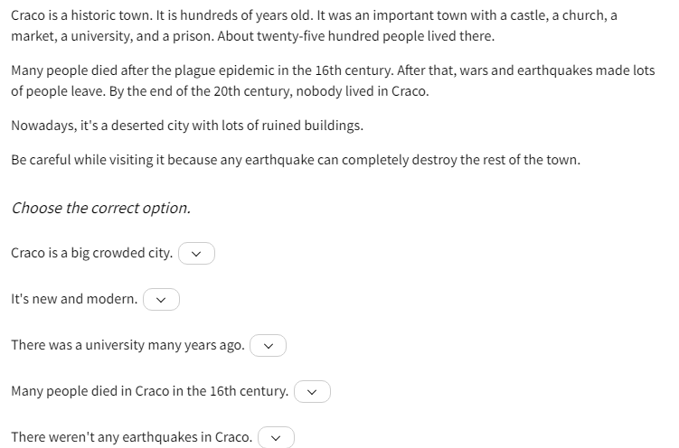
Task: Open dropdown next to 'There was a university many years ago'
Action: [268, 346]
